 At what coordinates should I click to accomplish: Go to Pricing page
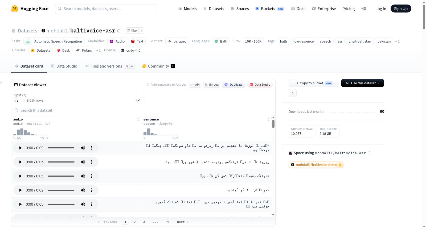pyautogui.click(x=349, y=9)
